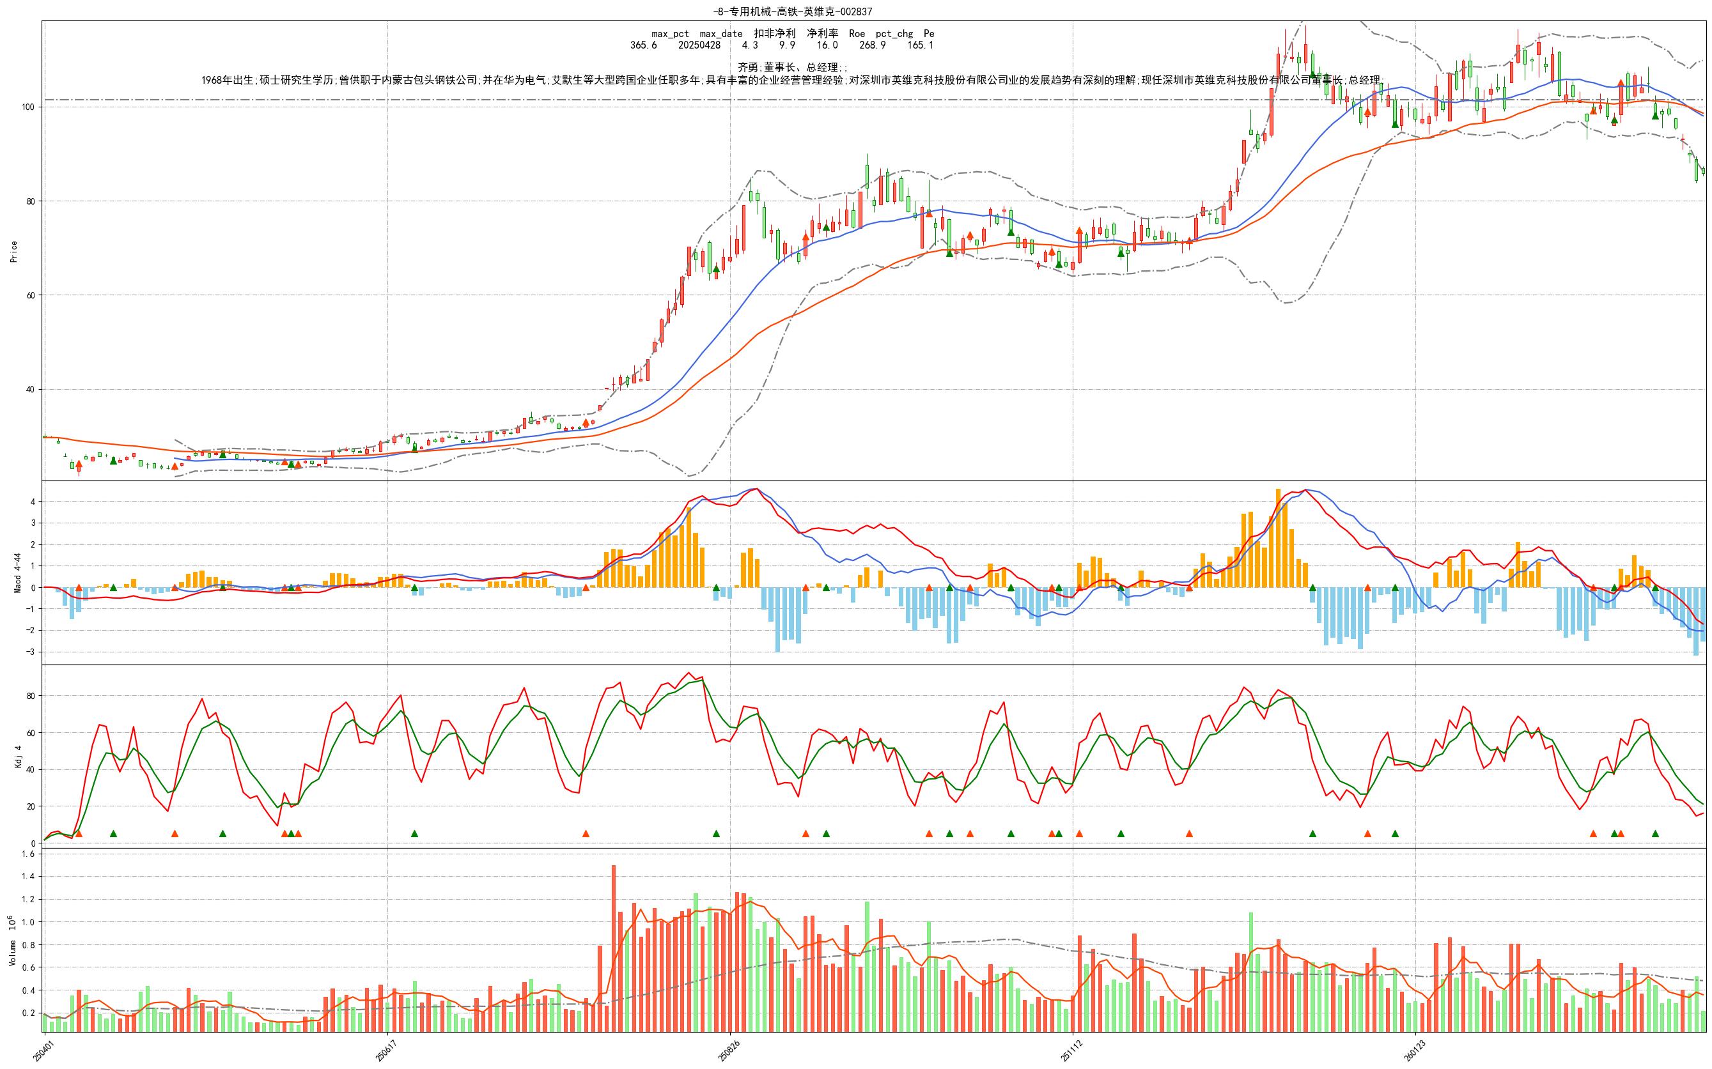The width and height of the screenshot is (1712, 1069).
Task: Click the 齐勇 董事长 总经理 text line
Action: coord(792,67)
